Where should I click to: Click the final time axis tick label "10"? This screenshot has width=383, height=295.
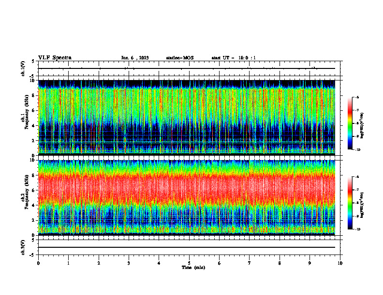click(x=340, y=263)
